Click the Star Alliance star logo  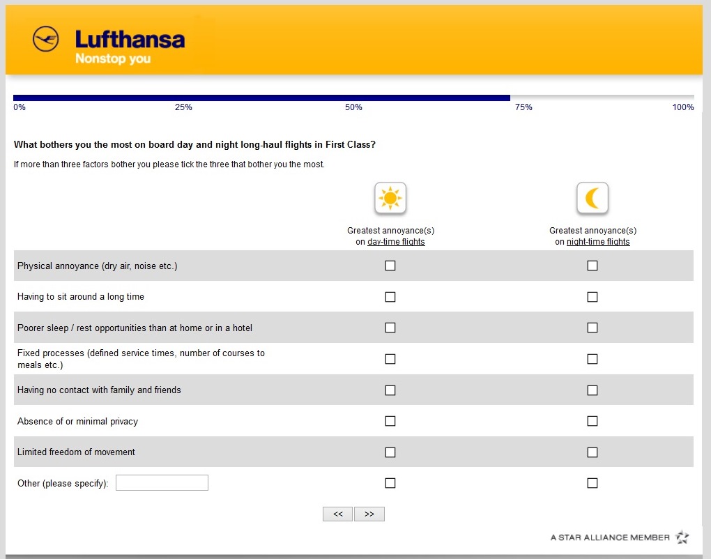click(682, 537)
